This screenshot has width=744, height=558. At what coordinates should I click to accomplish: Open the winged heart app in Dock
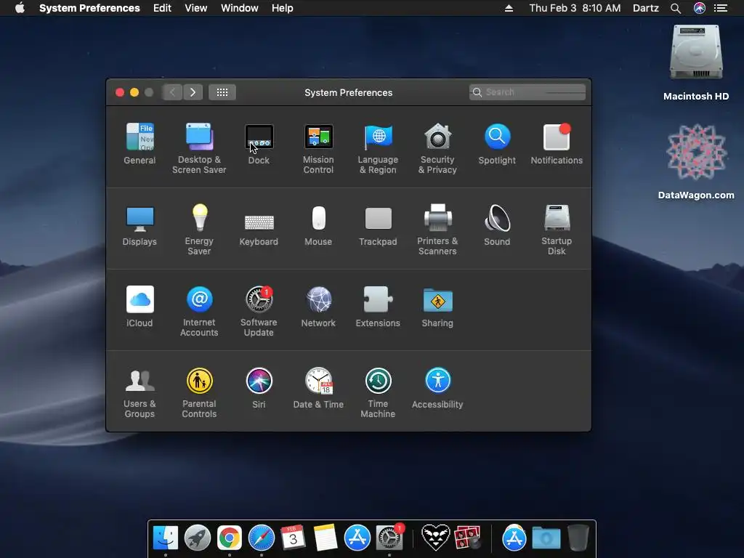coord(435,538)
